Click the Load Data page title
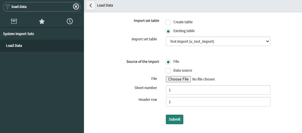The height and width of the screenshot is (133, 302). click(x=105, y=5)
